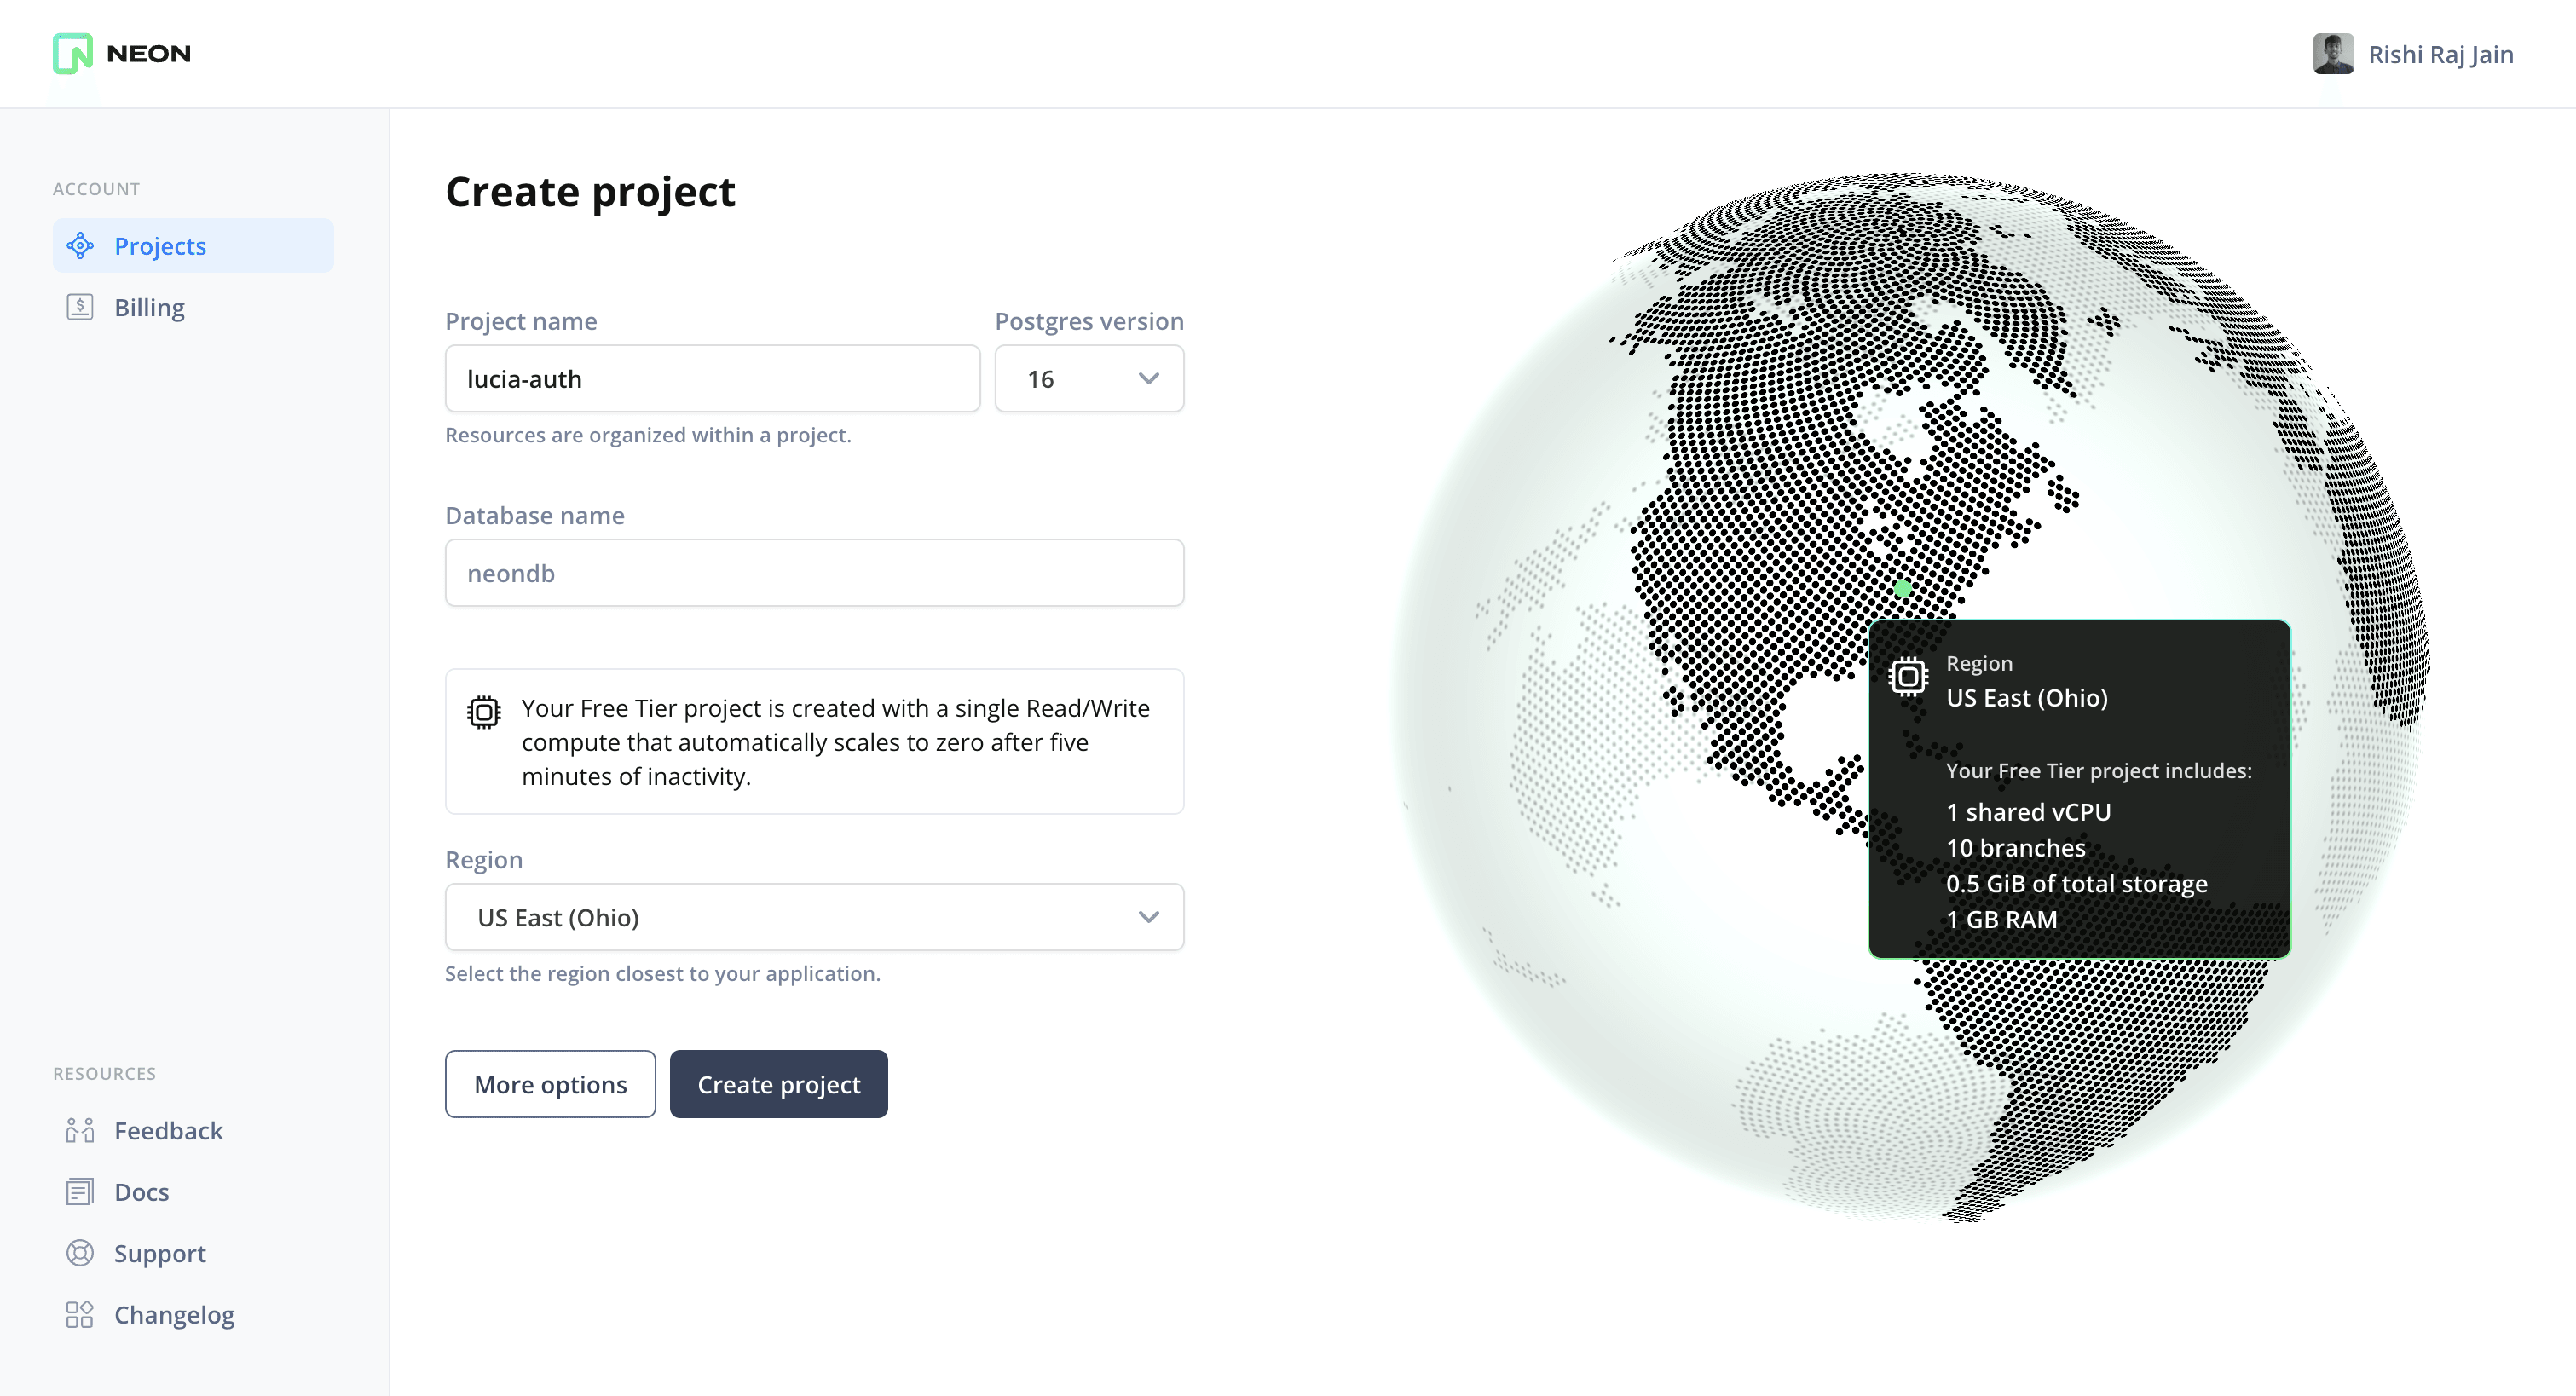Screen dimensions: 2576x1396
Task: Click the user avatar photo
Action: [2332, 54]
